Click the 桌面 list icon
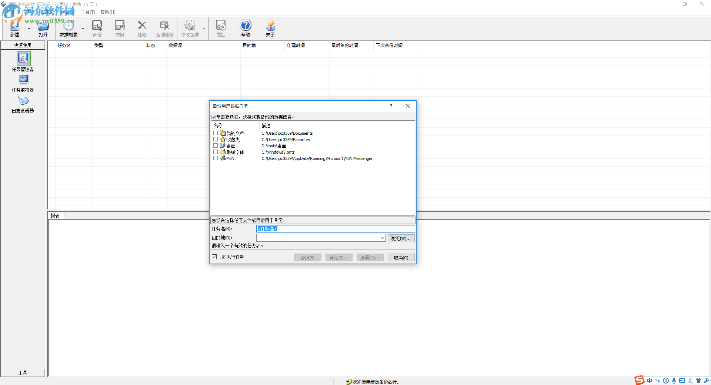The width and height of the screenshot is (711, 385). 223,145
